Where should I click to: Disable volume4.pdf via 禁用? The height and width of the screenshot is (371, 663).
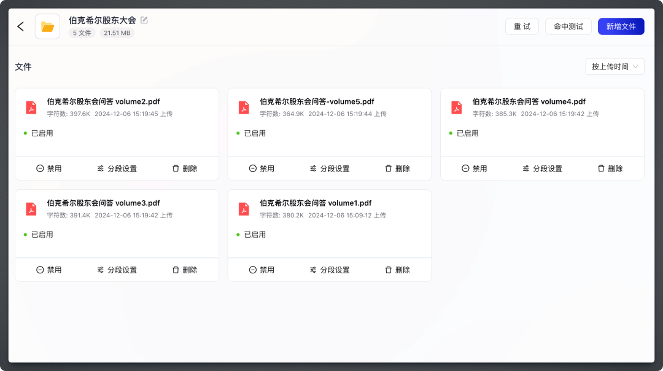pos(475,168)
